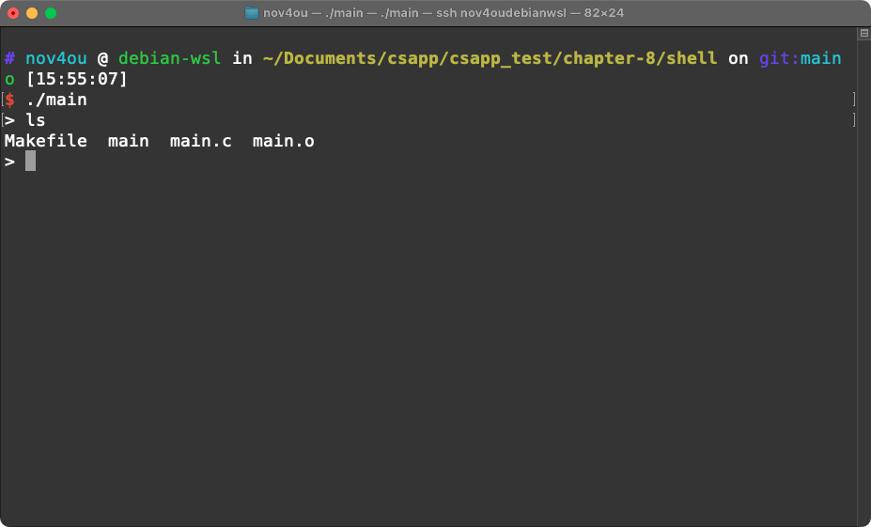The height and width of the screenshot is (527, 871).
Task: Click the username 'nov4ou' in the prompt
Action: pyautogui.click(x=56, y=58)
